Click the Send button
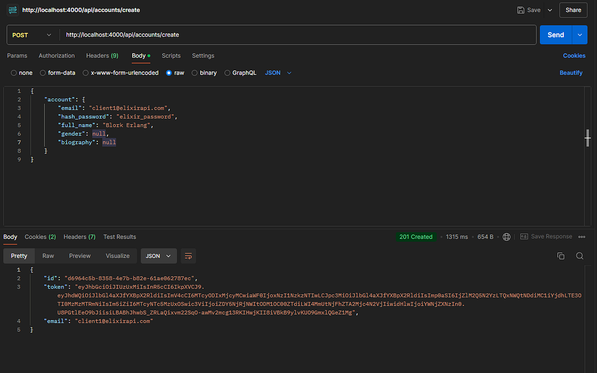Screen dimensions: 597x373 (x=556, y=35)
